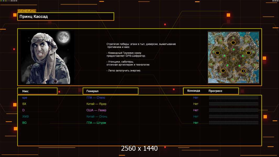Select player spe in the list

(x=25, y=98)
